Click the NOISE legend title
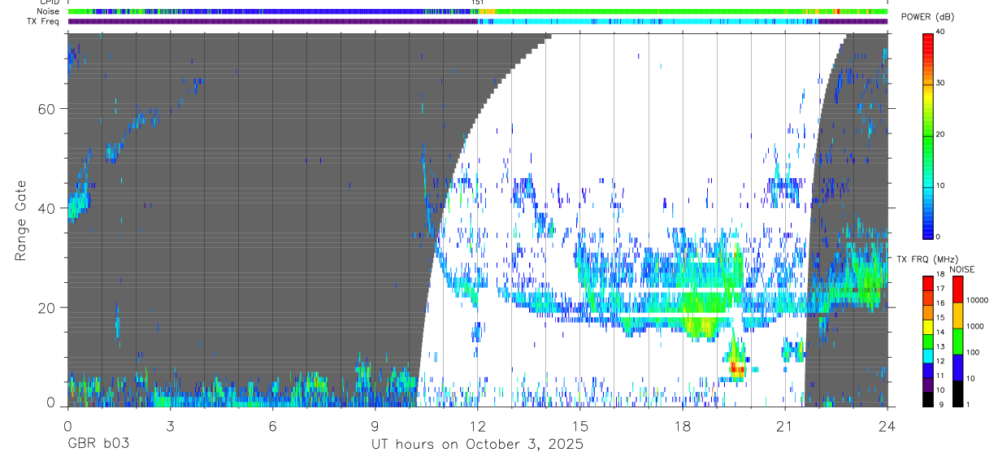The width and height of the screenshot is (998, 461). pyautogui.click(x=963, y=270)
